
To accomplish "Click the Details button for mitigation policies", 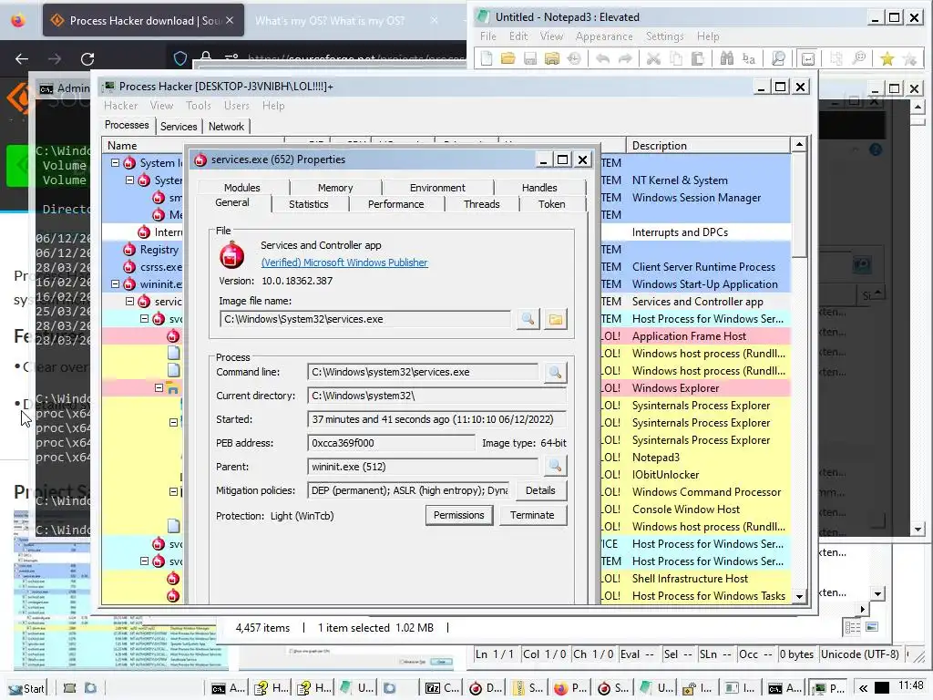I will pos(540,490).
